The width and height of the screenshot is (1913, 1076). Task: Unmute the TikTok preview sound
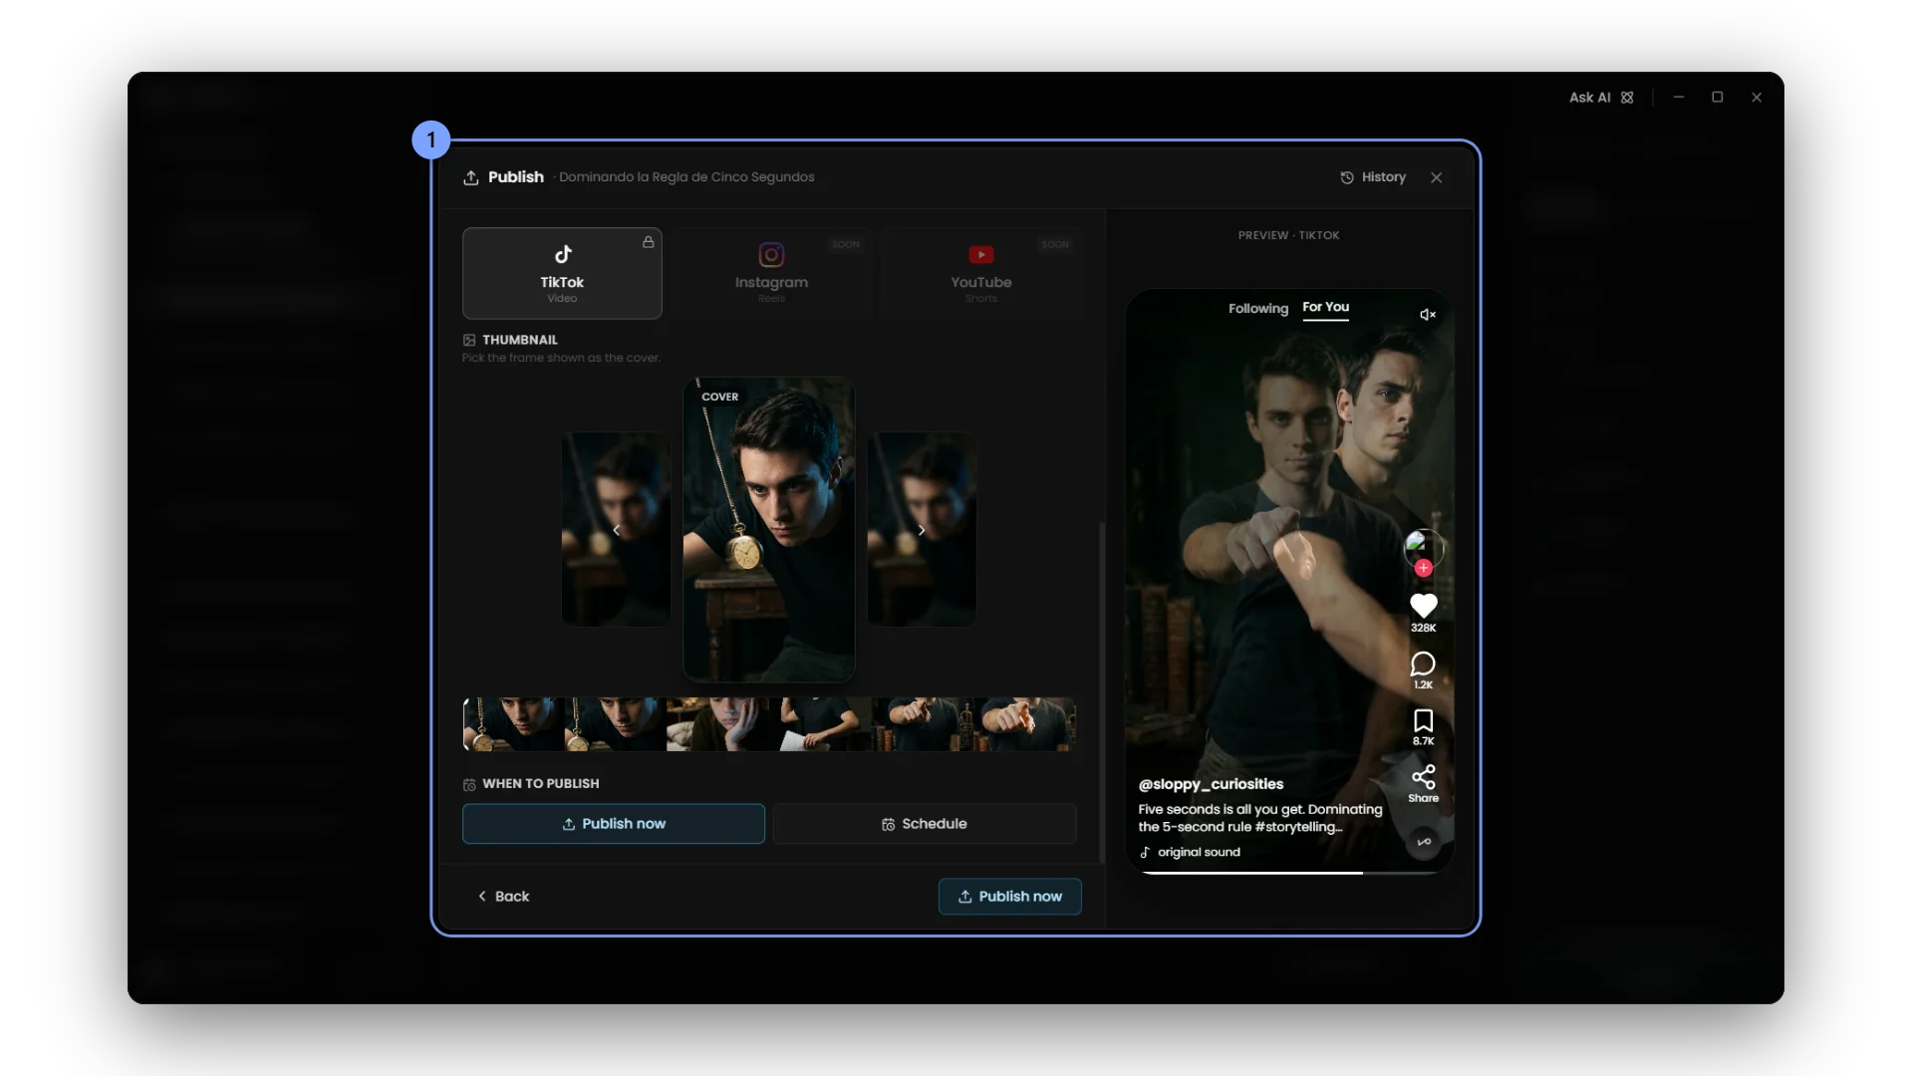click(1428, 315)
